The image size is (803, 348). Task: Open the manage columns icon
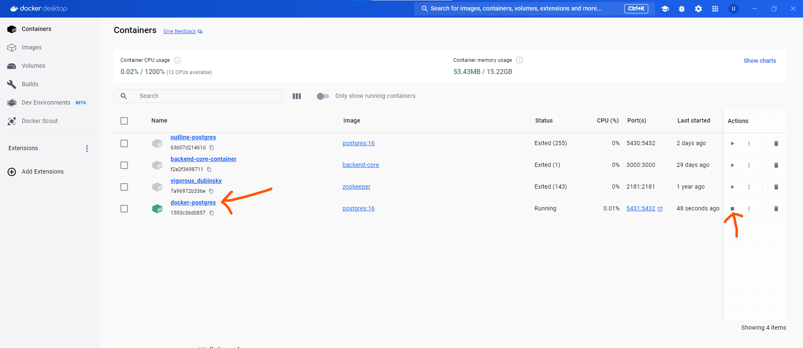297,96
